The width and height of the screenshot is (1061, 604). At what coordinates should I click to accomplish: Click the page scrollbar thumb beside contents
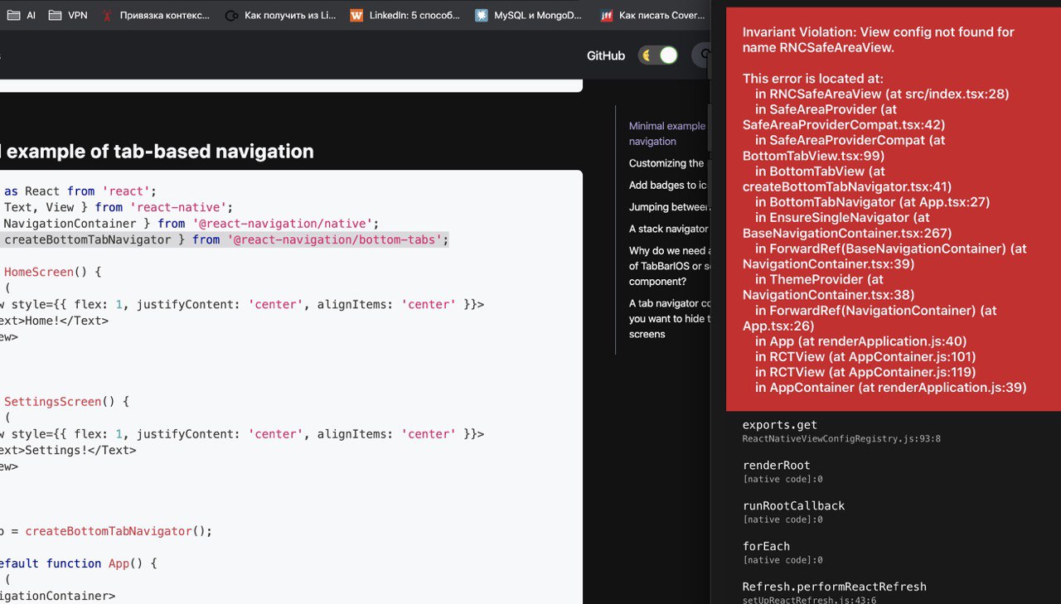pyautogui.click(x=710, y=127)
